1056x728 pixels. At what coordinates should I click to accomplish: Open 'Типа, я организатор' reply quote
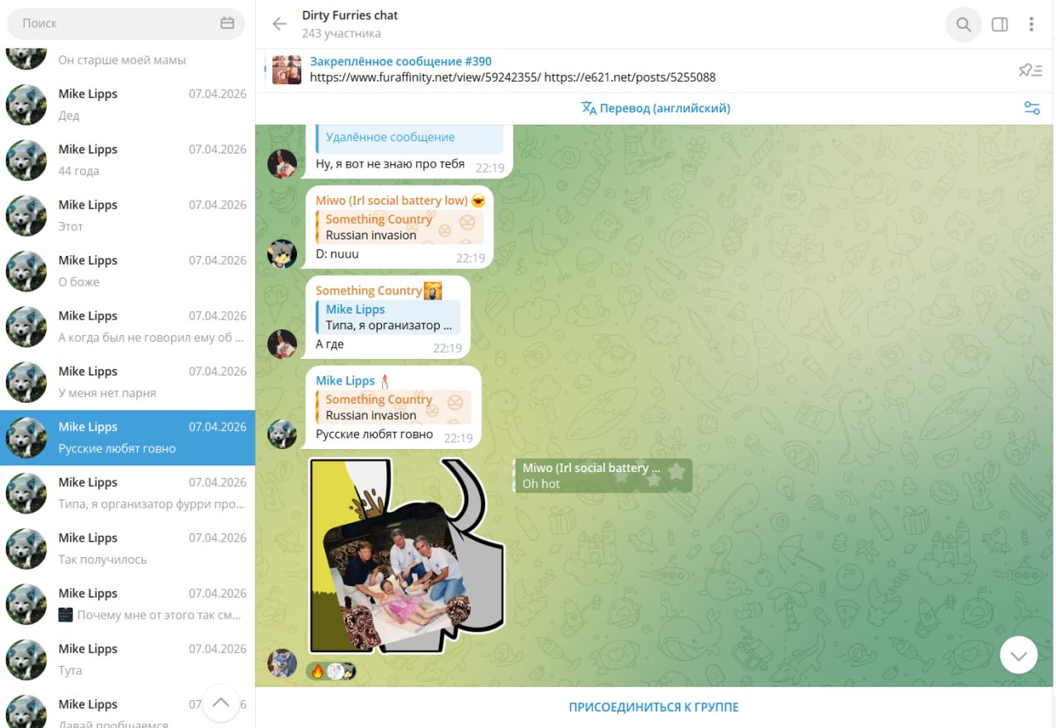pyautogui.click(x=389, y=317)
